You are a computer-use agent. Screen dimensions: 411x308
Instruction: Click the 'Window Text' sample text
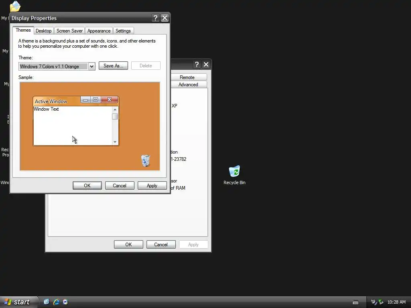click(46, 109)
